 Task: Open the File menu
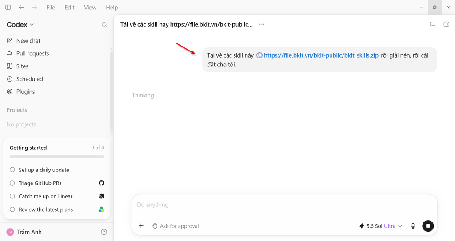point(51,8)
